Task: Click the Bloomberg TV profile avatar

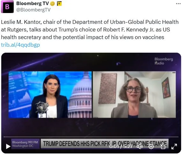Action: 7,7
